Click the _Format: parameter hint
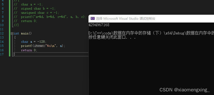The width and height of the screenshot is (214, 95). pos(40,46)
